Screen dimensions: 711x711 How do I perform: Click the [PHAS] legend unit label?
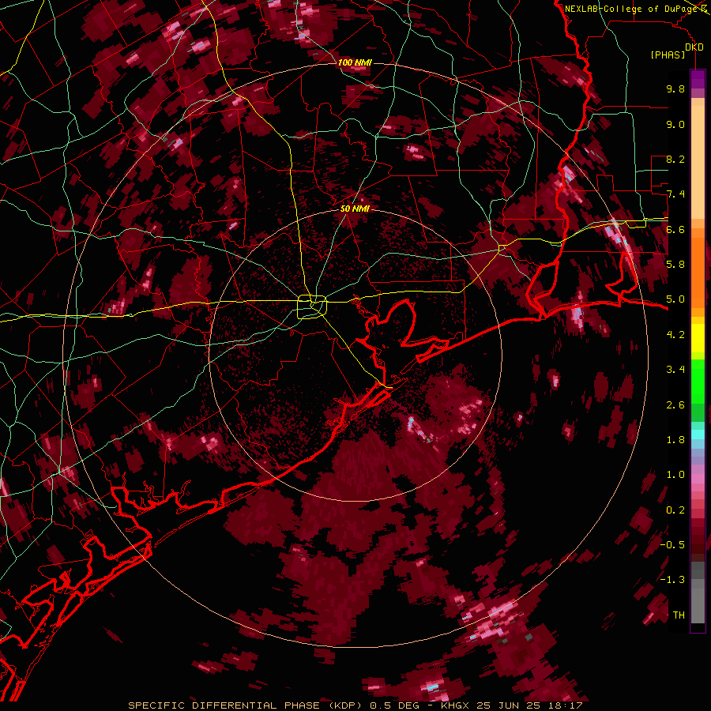pos(668,55)
